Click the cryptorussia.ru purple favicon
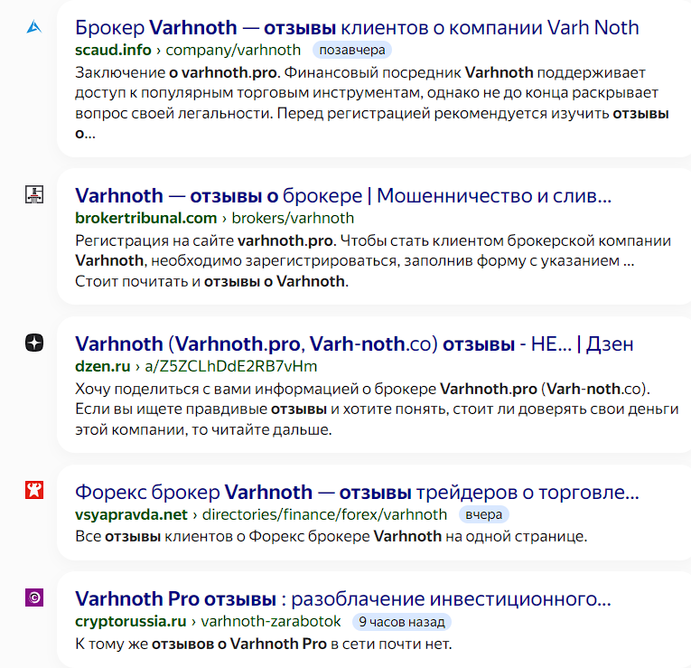 click(x=34, y=597)
